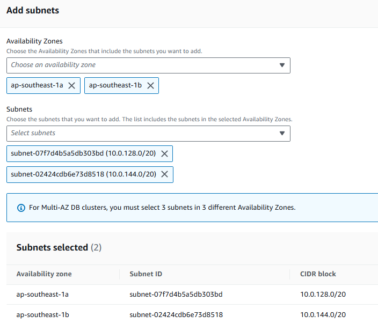Click the Subnets selected heading
Screen dimensions: 378x331
click(52, 248)
